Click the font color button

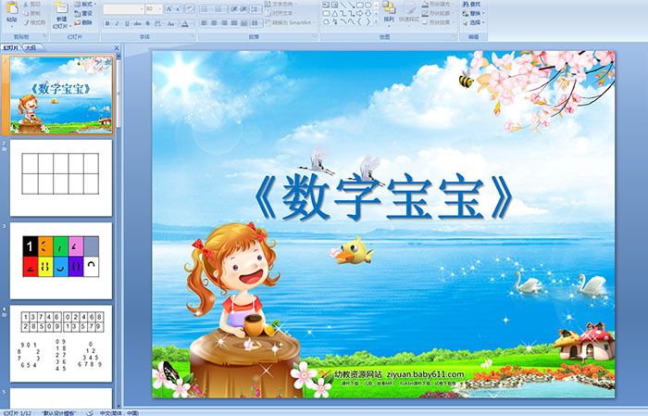185,22
